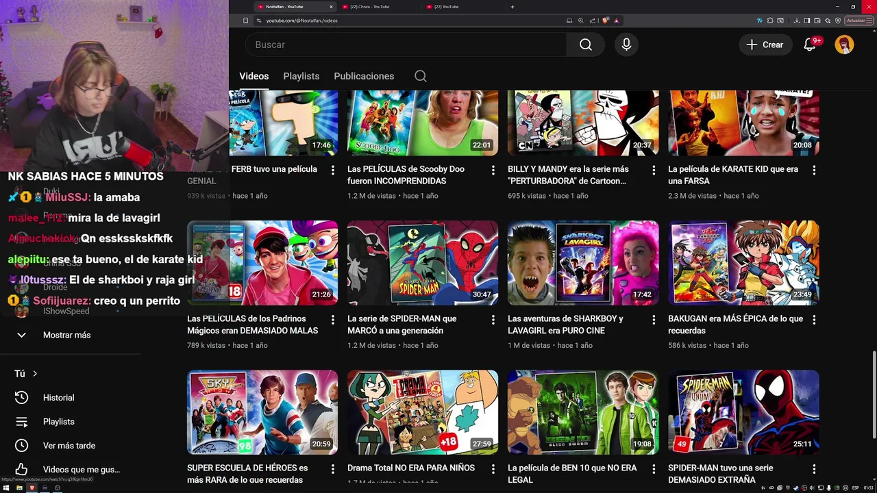Open the SHARKBOY LAVAGIRL thumbnail 17:42
The width and height of the screenshot is (877, 493).
point(583,263)
